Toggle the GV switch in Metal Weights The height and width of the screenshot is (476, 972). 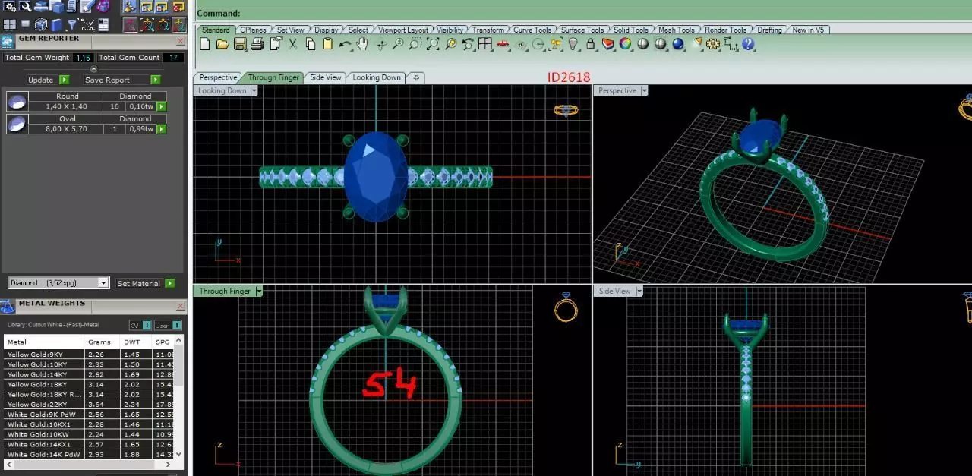[140, 325]
